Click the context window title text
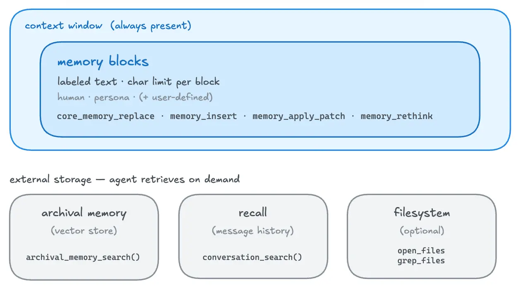The width and height of the screenshot is (519, 286). pyautogui.click(x=64, y=26)
